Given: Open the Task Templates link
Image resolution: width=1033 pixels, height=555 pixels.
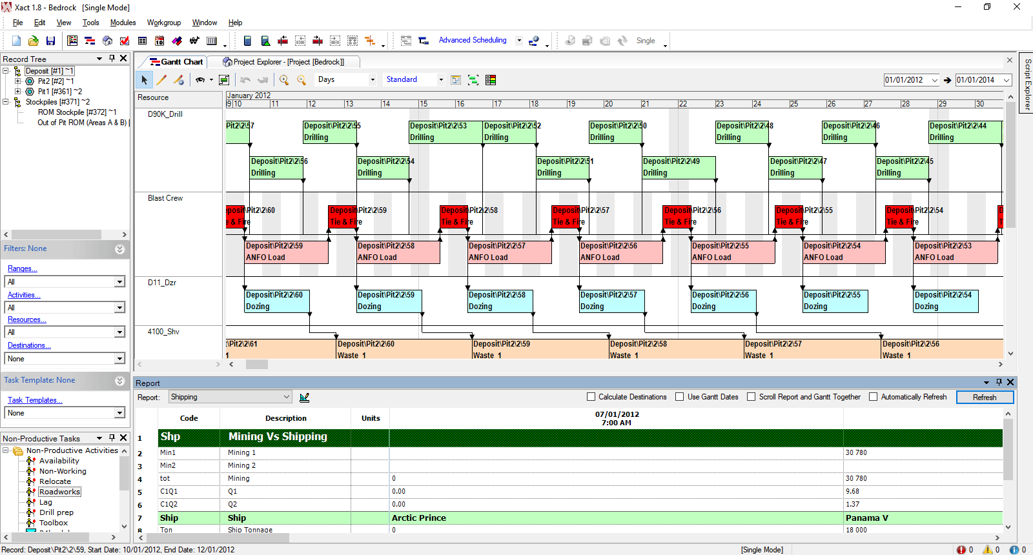Looking at the screenshot, I should tap(35, 400).
